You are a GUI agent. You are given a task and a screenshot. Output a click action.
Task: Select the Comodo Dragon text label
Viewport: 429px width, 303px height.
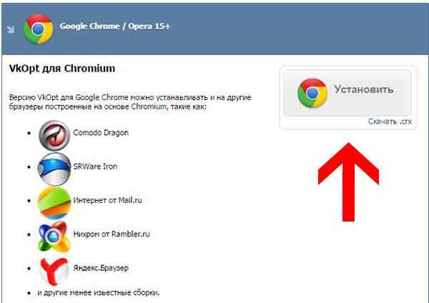(101, 133)
